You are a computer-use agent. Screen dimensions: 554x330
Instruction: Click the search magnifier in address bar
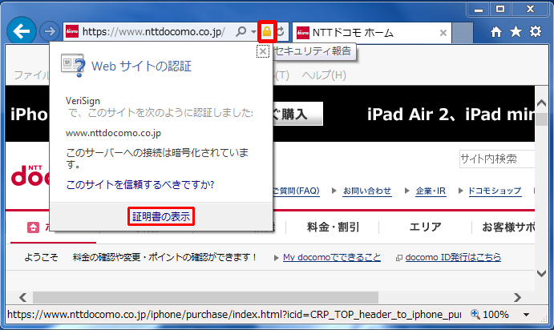point(241,32)
